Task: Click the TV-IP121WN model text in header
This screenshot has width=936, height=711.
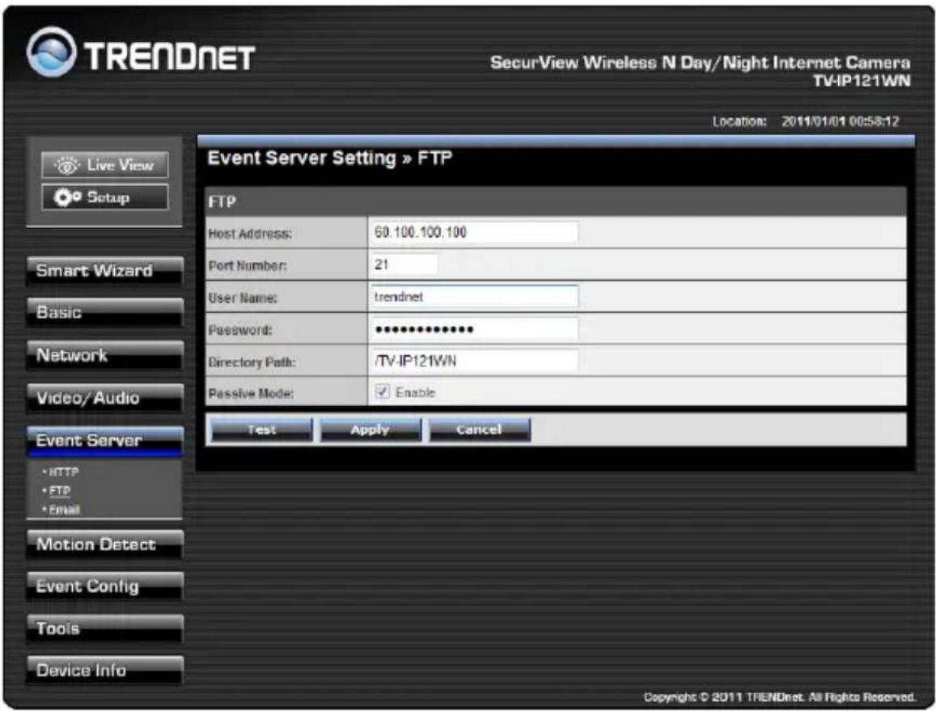Action: pyautogui.click(x=862, y=81)
